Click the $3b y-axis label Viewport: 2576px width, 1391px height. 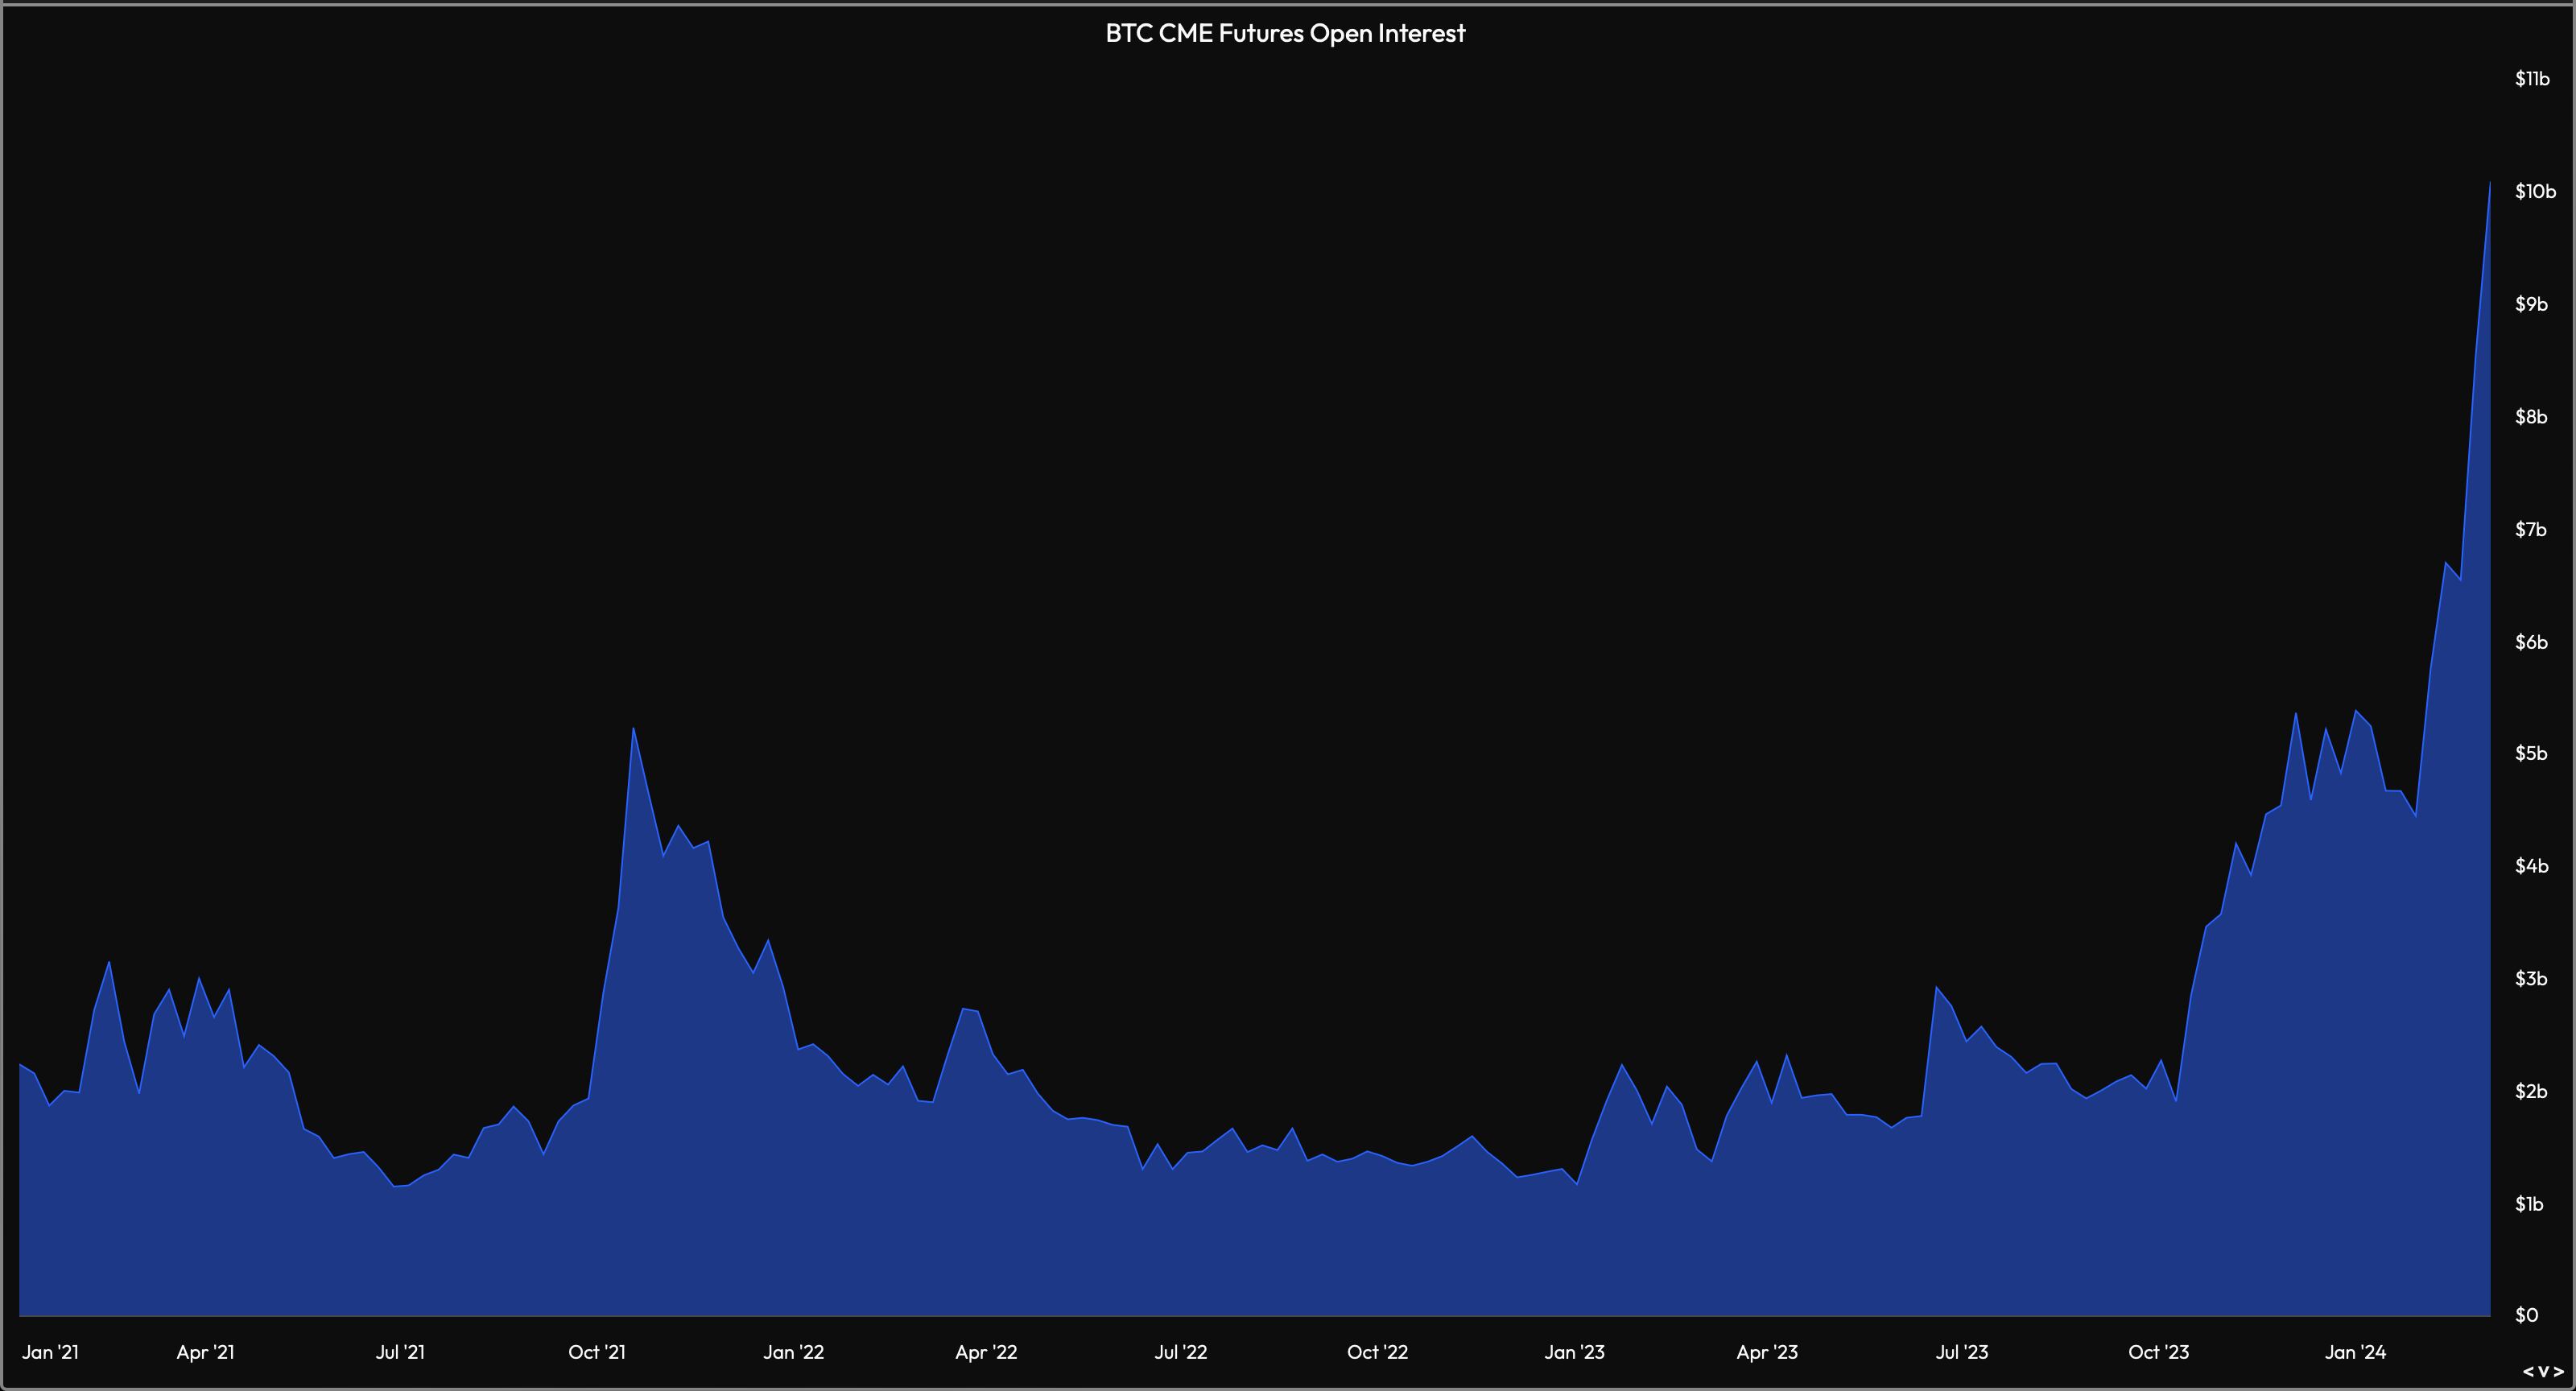click(2531, 978)
